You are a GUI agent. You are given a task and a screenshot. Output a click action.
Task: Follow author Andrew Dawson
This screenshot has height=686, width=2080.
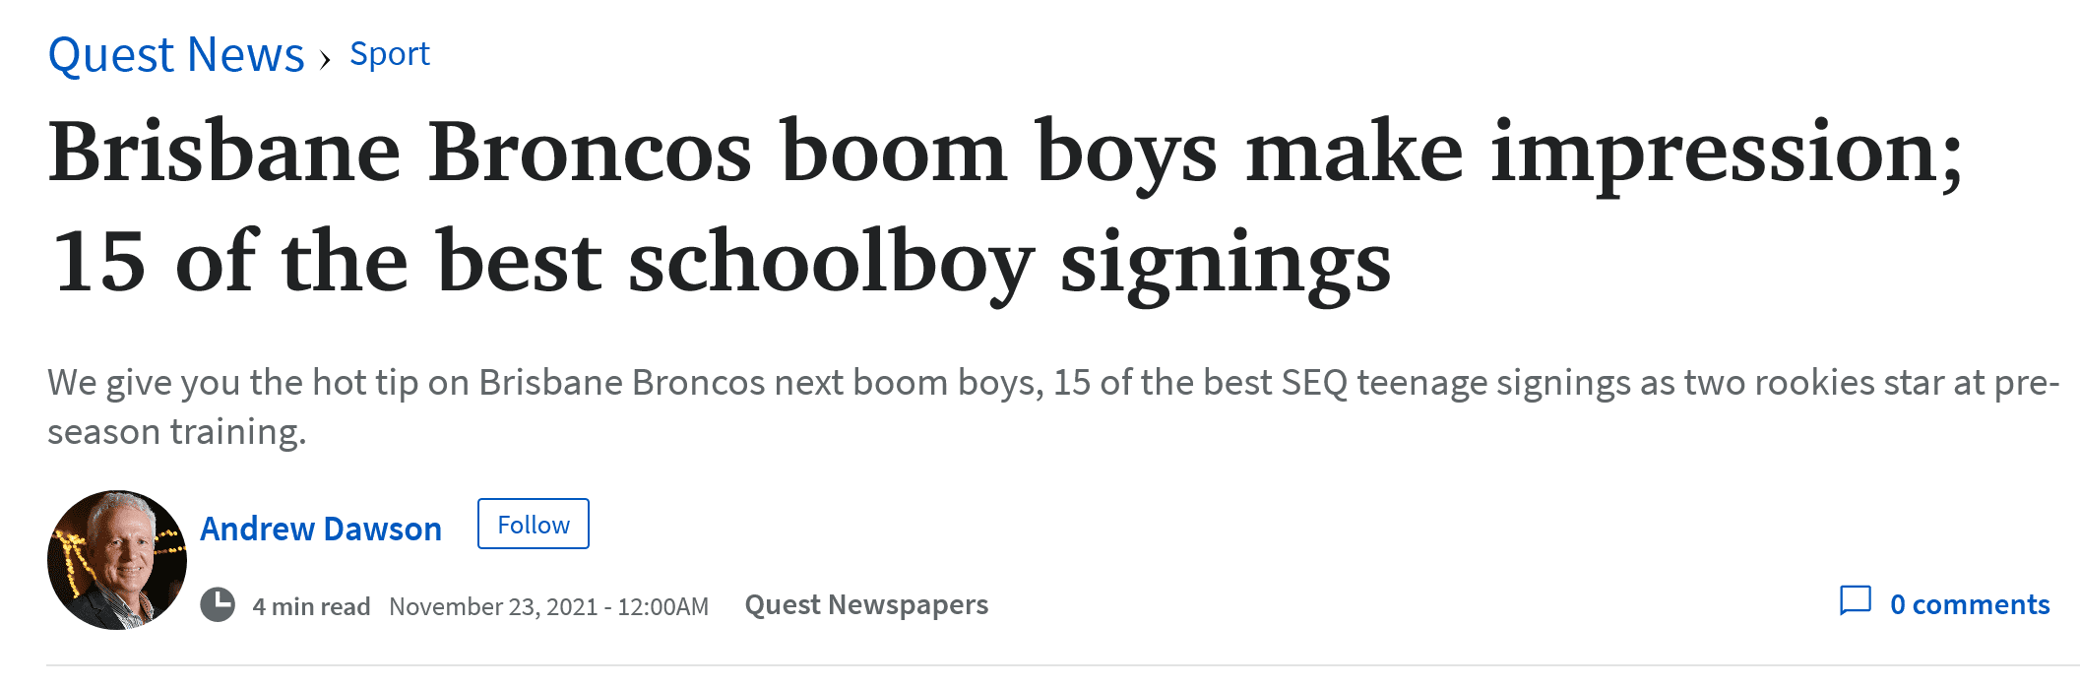[534, 524]
